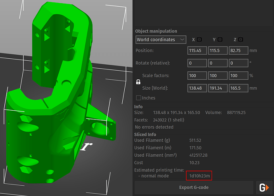Select the Scale factor X field
The image size is (274, 196).
click(x=197, y=75)
